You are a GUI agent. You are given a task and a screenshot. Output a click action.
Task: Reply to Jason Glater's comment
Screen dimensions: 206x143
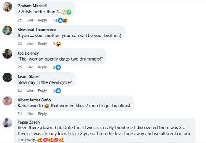[43, 91]
